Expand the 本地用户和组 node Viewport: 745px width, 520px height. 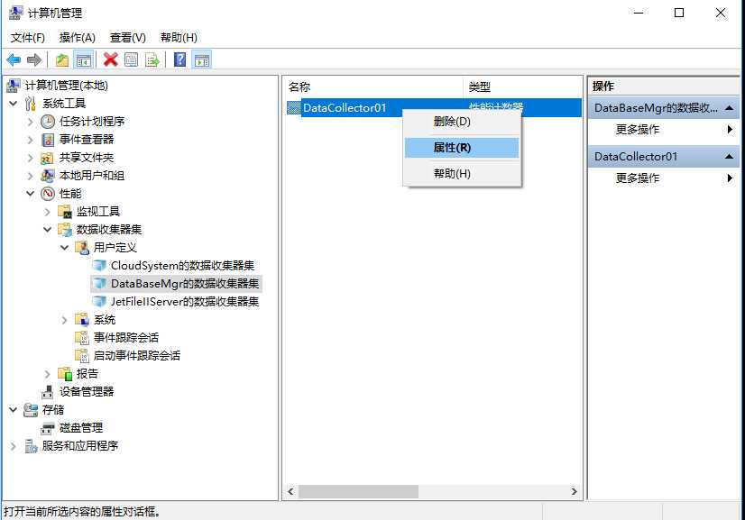click(x=31, y=176)
